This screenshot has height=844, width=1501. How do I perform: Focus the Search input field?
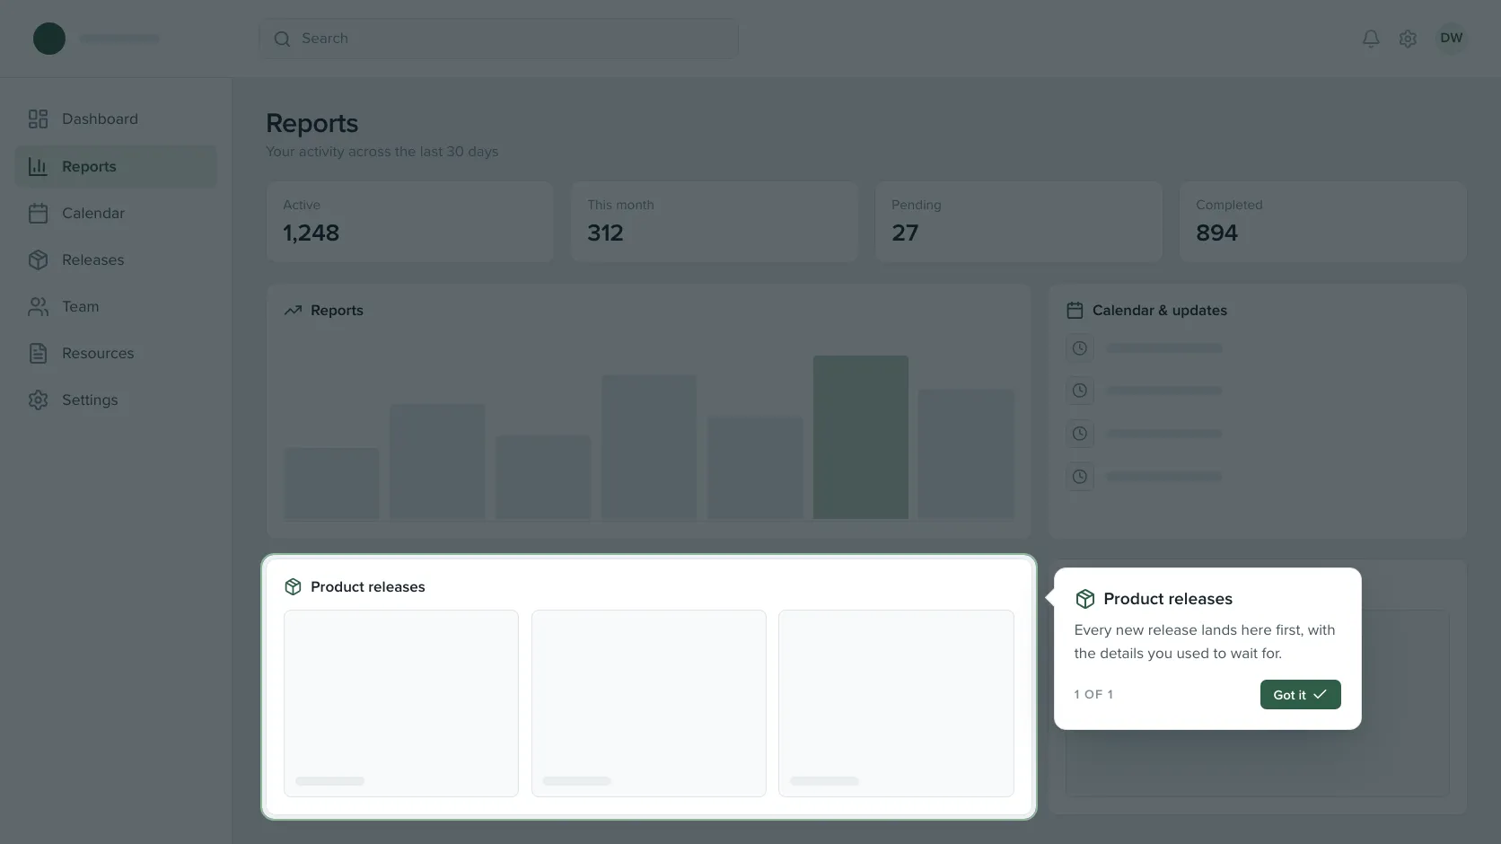(x=498, y=39)
